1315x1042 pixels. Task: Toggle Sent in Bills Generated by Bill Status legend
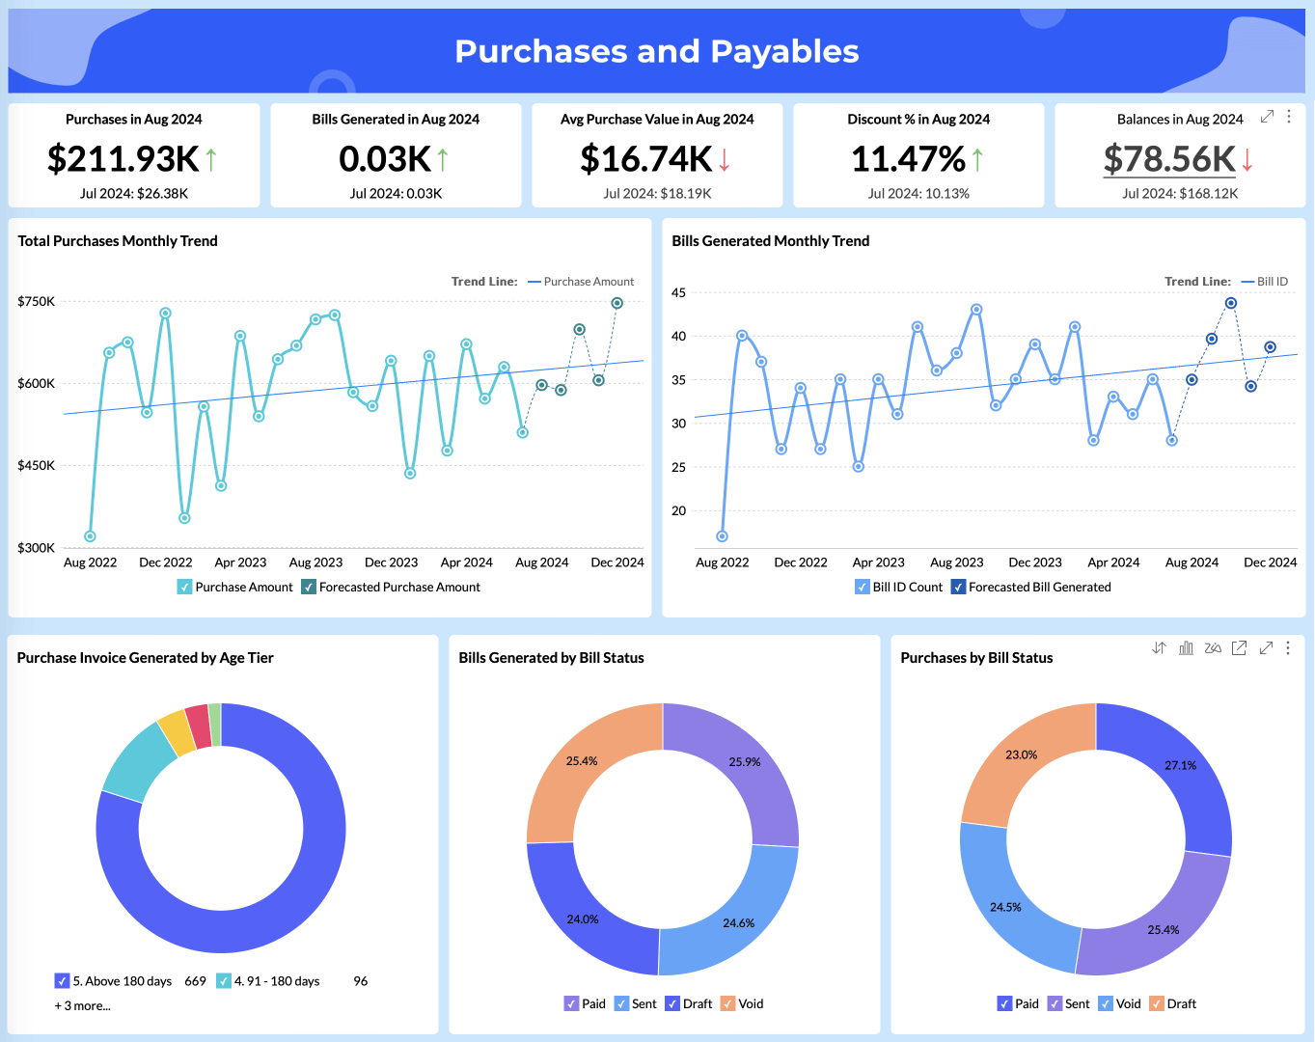point(622,1003)
